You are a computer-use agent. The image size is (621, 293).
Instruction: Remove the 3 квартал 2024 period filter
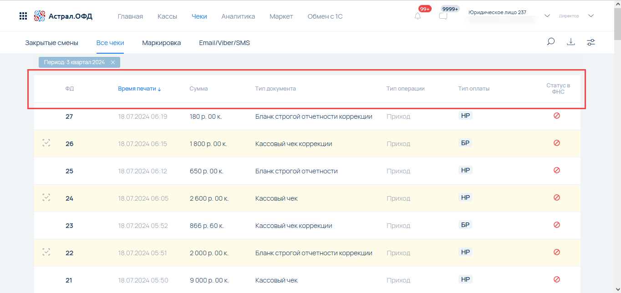point(113,62)
